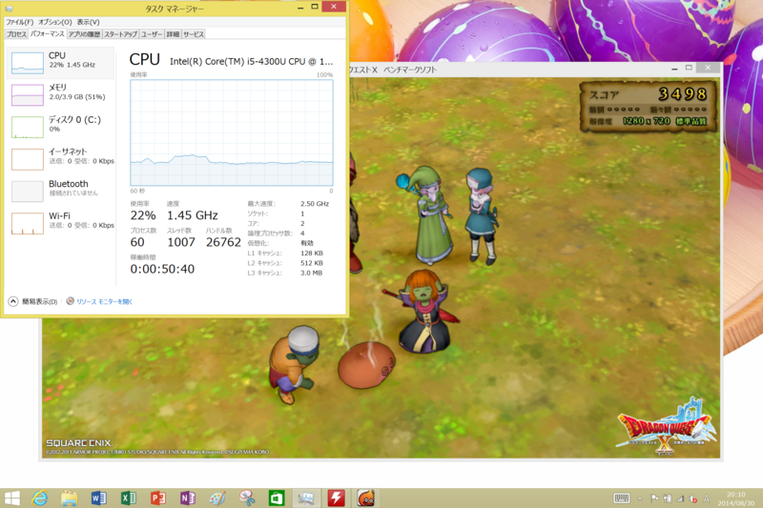This screenshot has height=508, width=763.
Task: Open Task Manager オプション(O) menu
Action: pyautogui.click(x=55, y=22)
